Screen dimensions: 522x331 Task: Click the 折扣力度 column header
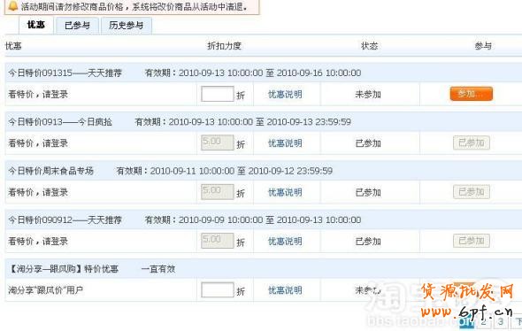tap(224, 46)
